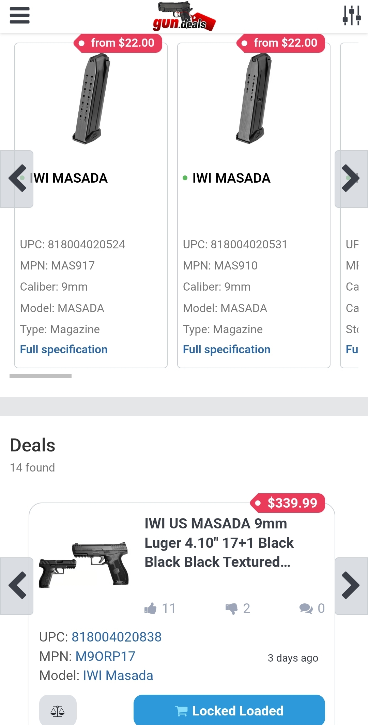Click the products carousel horizontal scrollbar
The image size is (368, 725).
tap(41, 376)
